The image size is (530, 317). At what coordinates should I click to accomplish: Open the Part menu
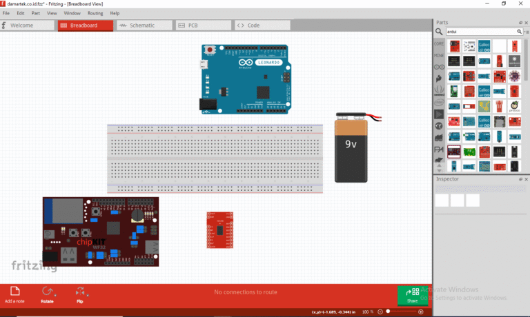(x=35, y=13)
